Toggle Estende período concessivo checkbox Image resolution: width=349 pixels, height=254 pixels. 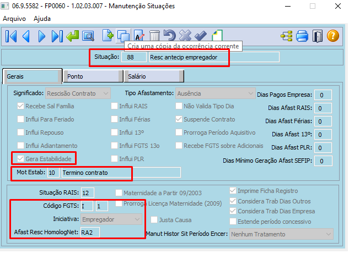pos(233,222)
